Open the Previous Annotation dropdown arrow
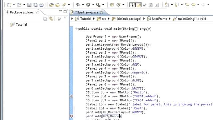Viewport: 213px width, 120px height. coord(182,5)
